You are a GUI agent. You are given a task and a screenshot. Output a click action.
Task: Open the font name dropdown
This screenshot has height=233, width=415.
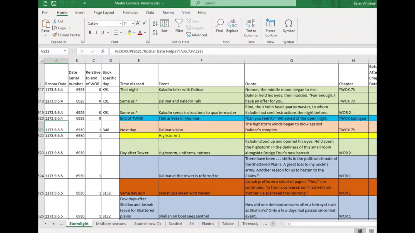pos(120,24)
